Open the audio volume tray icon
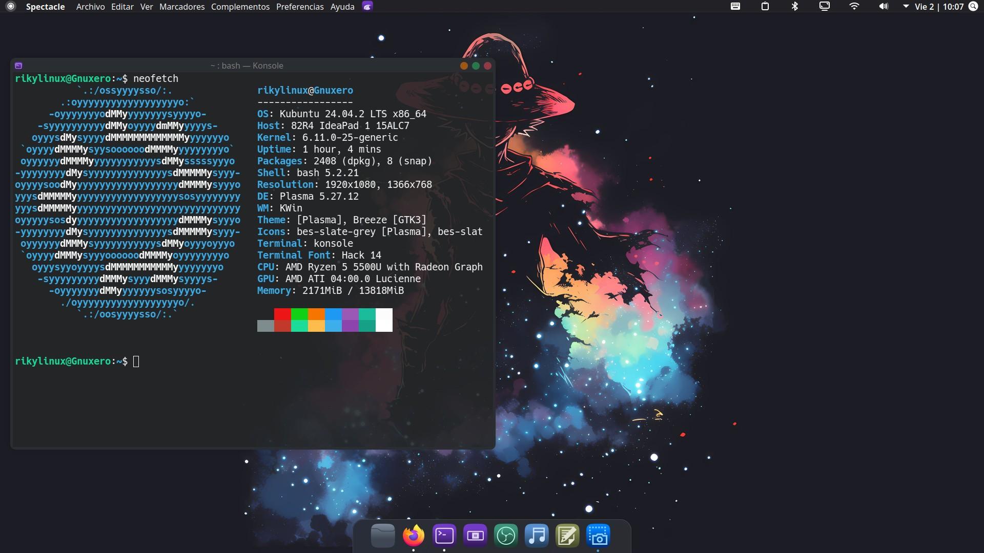Image resolution: width=984 pixels, height=553 pixels. [884, 7]
